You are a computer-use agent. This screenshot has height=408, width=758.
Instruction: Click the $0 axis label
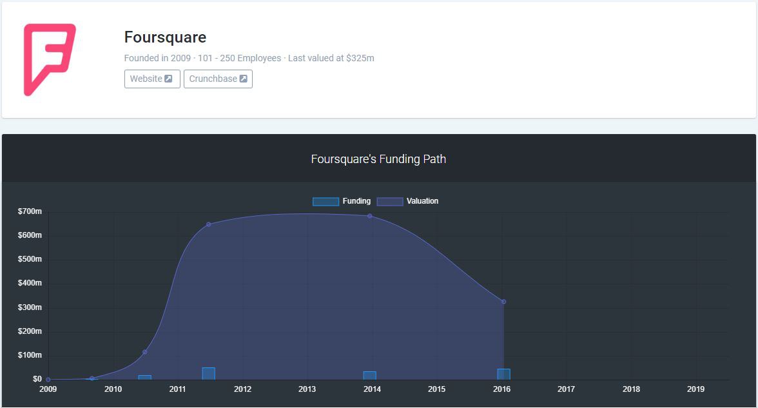point(37,379)
